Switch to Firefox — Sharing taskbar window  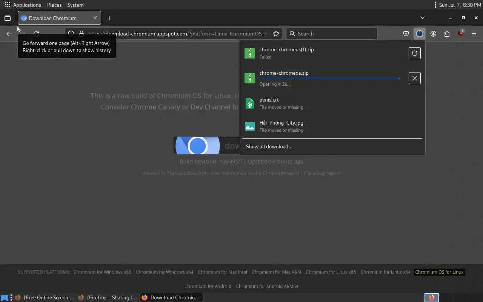point(108,297)
